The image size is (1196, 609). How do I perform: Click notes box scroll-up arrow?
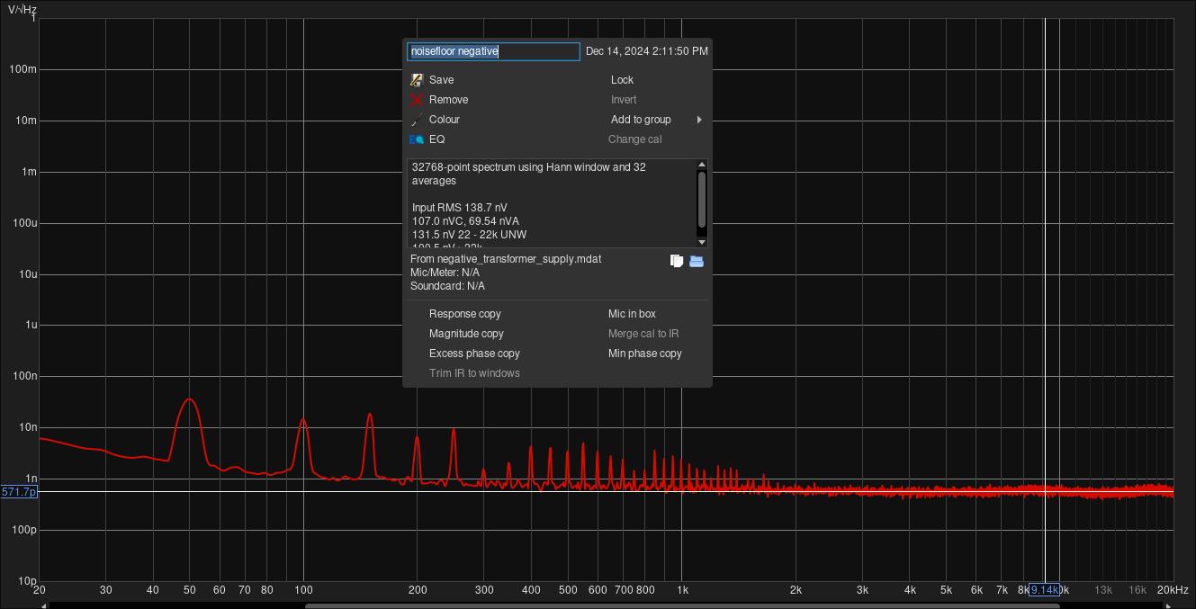[702, 165]
